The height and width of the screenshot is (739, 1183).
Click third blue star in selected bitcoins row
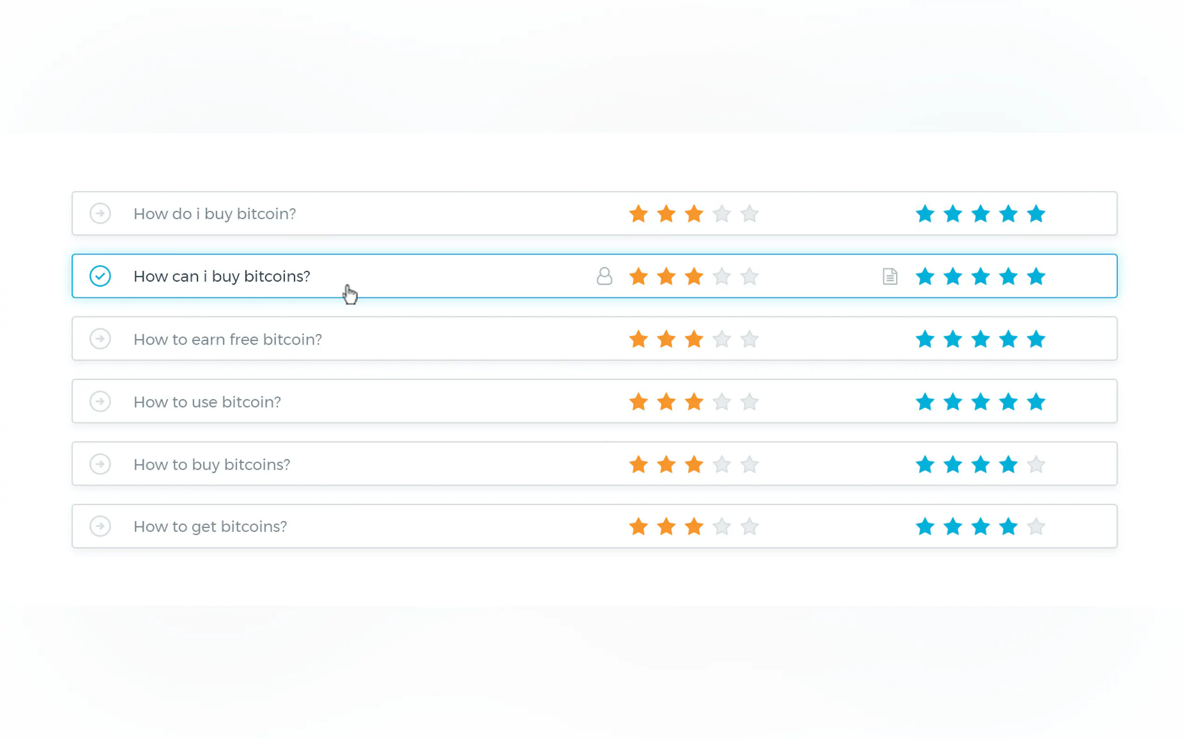(x=980, y=276)
